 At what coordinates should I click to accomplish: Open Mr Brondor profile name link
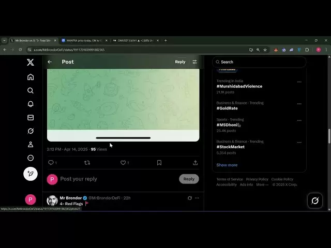(x=70, y=198)
